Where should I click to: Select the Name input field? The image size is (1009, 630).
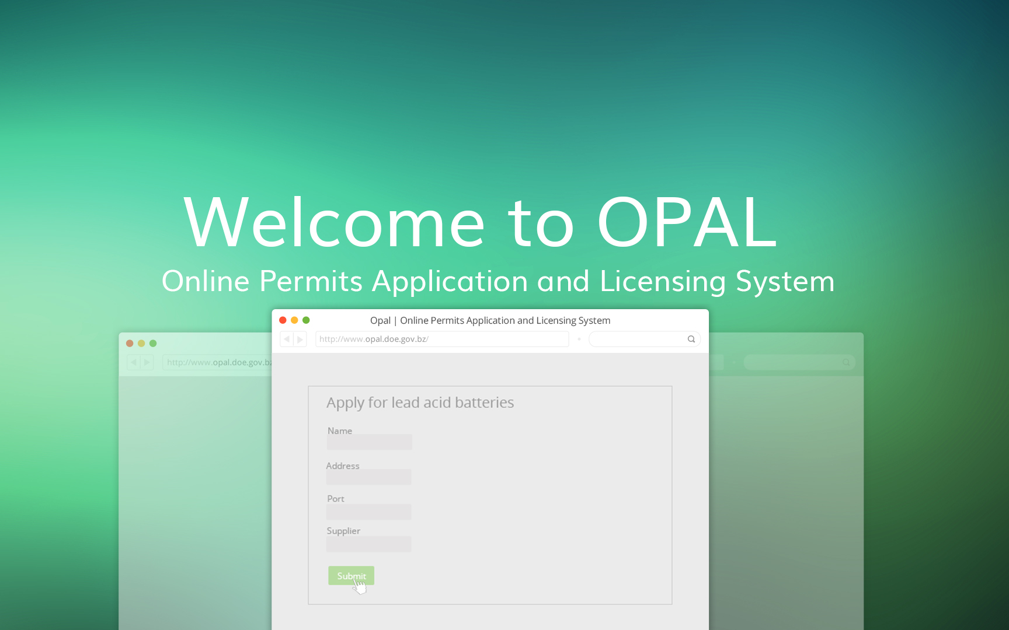[x=369, y=442]
